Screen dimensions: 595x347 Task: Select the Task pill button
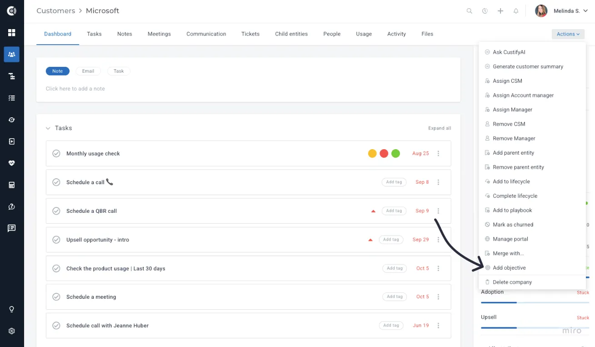(x=119, y=71)
